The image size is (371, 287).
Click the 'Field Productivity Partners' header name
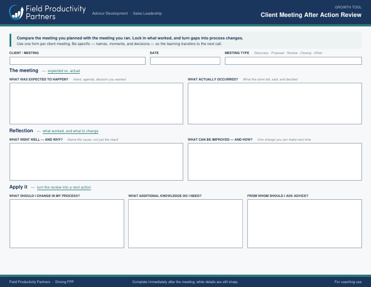56,12
